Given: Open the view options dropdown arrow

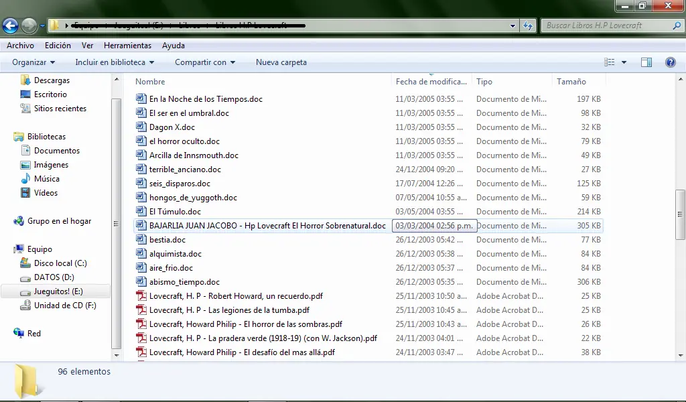Looking at the screenshot, I should pyautogui.click(x=624, y=62).
